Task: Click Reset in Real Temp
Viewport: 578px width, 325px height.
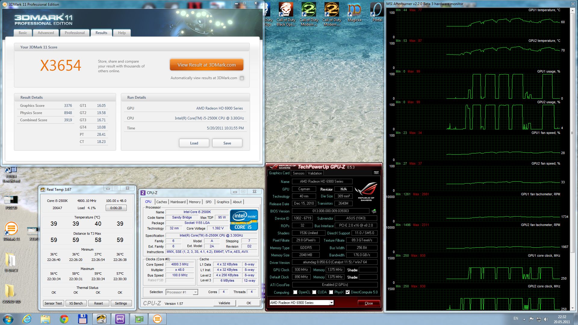Action: pos(98,303)
